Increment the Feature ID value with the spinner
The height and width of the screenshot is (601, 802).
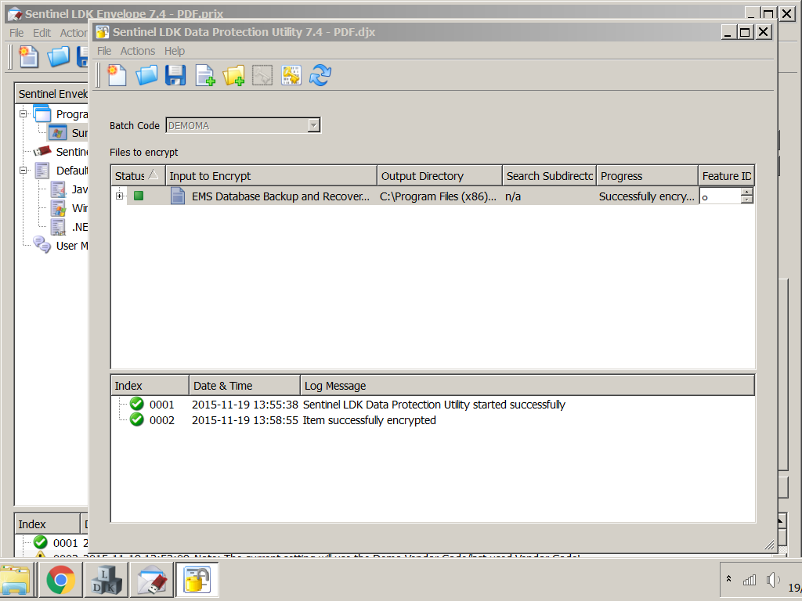point(747,192)
